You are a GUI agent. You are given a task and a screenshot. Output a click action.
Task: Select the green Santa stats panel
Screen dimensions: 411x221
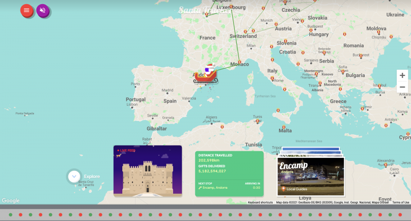coord(229,174)
